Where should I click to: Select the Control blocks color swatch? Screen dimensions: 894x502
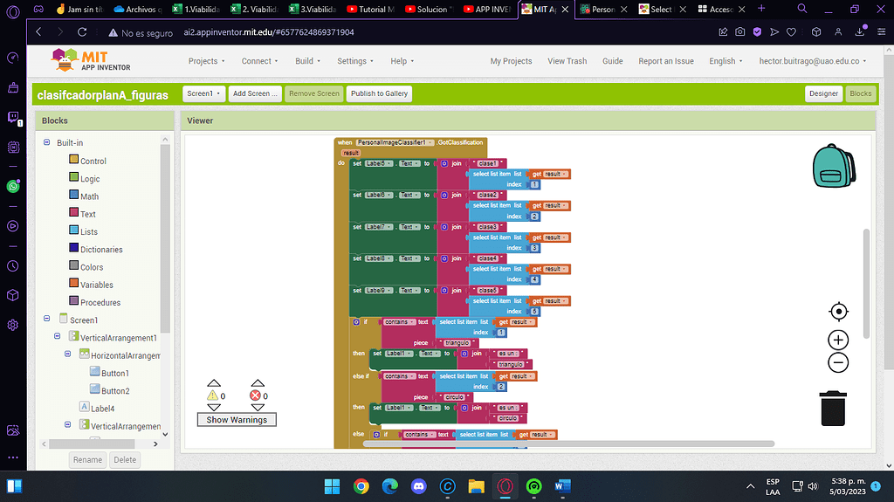73,161
